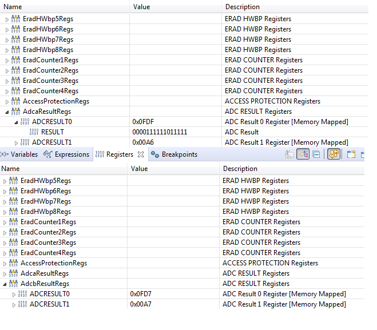
Task: Expand ADCRESULT1 under AdcbResultRegs
Action: pyautogui.click(x=14, y=305)
